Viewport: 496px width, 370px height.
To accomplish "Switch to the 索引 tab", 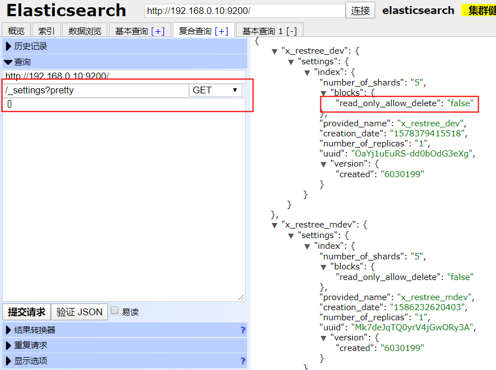I will 46,31.
